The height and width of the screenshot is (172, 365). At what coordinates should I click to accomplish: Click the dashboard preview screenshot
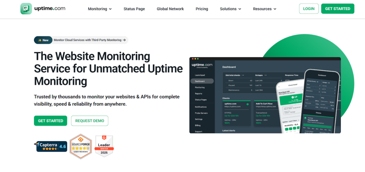pyautogui.click(x=265, y=95)
